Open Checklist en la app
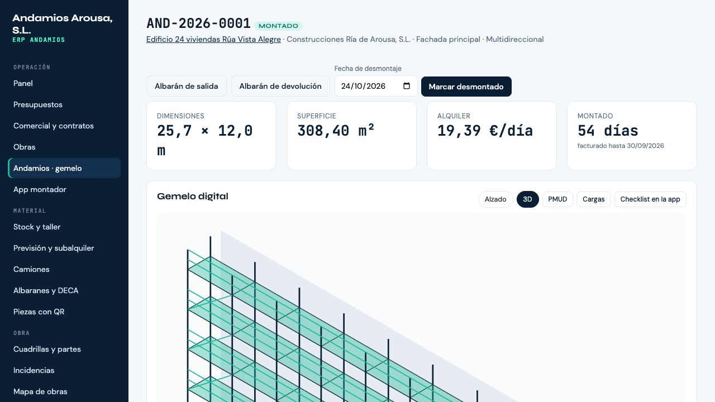Viewport: 715px width, 402px height. click(650, 199)
